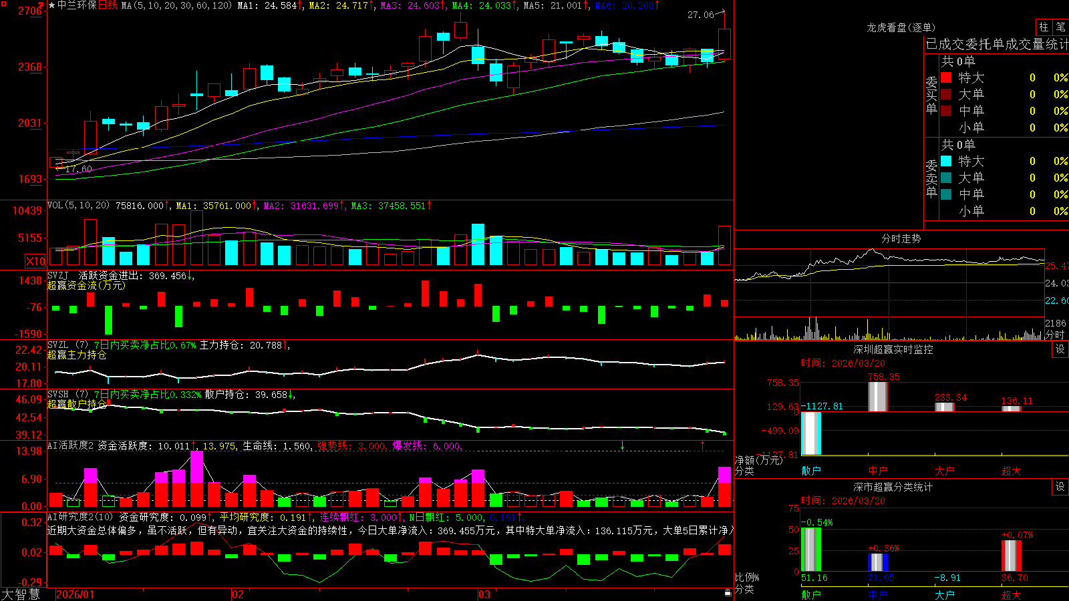Click the red 超大 ratio bar labeled +0.07%
The height and width of the screenshot is (601, 1069).
point(1012,556)
